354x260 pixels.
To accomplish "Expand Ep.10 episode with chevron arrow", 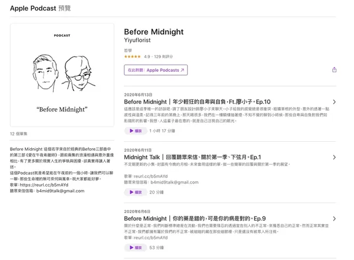I will 334,102.
